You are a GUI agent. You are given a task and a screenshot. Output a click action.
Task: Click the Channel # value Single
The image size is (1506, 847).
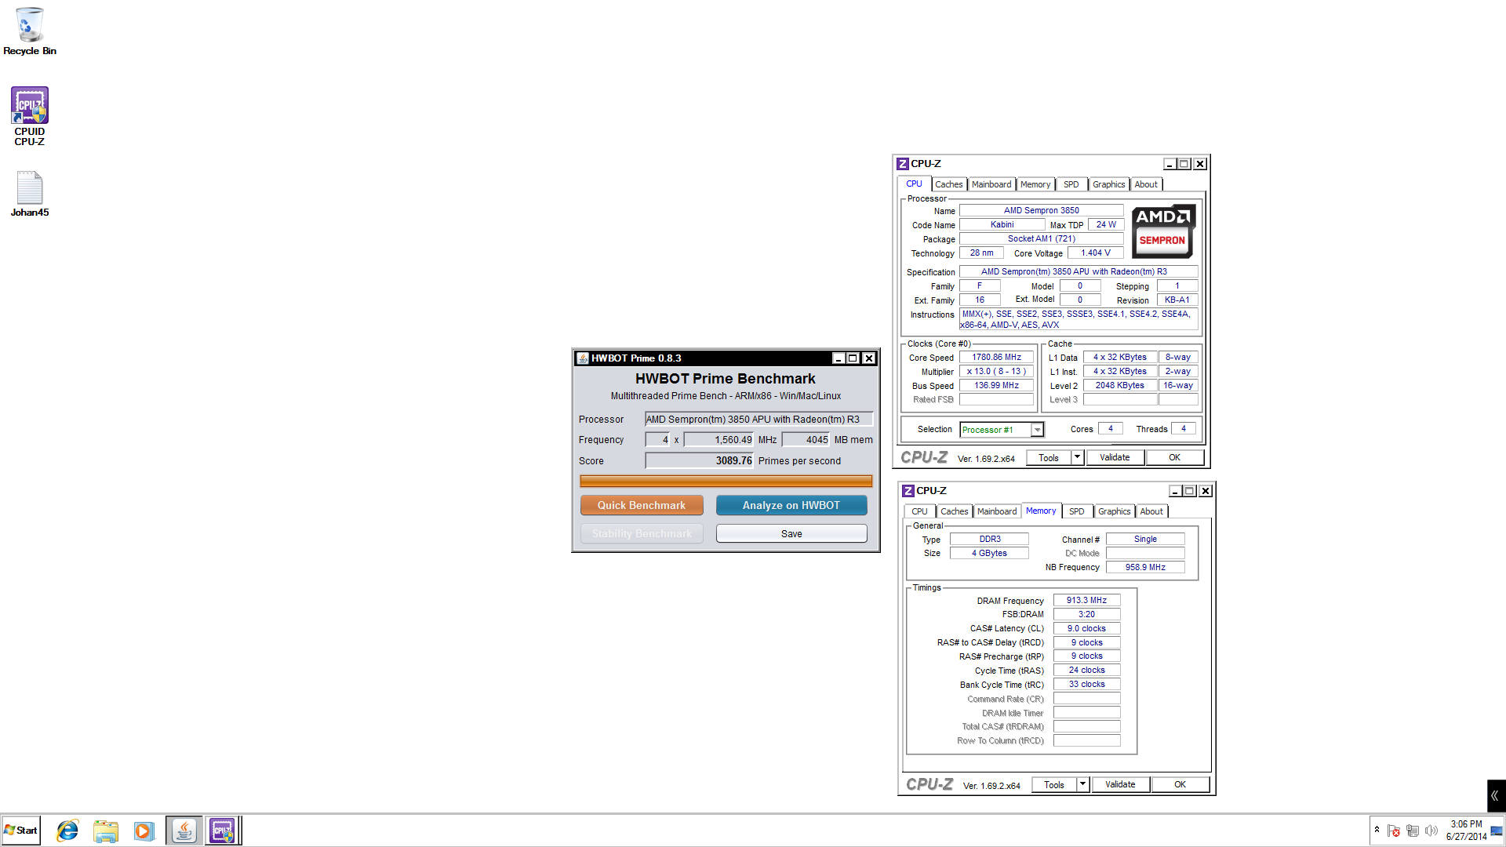point(1145,540)
